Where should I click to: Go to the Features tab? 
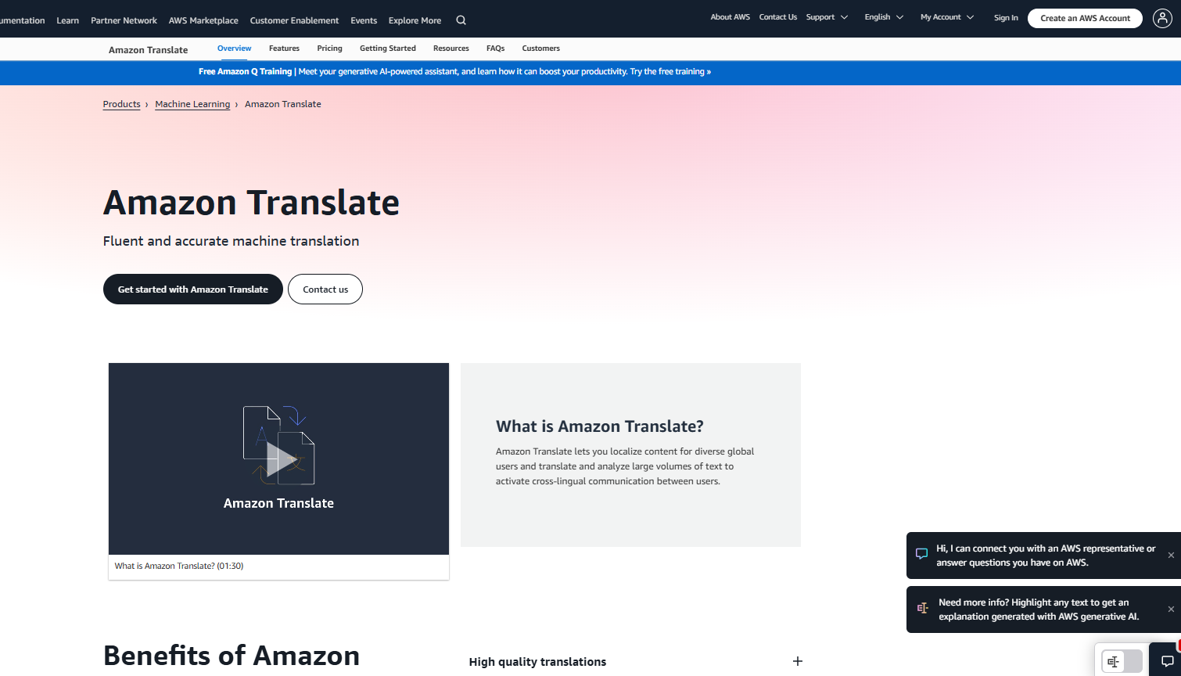point(284,49)
